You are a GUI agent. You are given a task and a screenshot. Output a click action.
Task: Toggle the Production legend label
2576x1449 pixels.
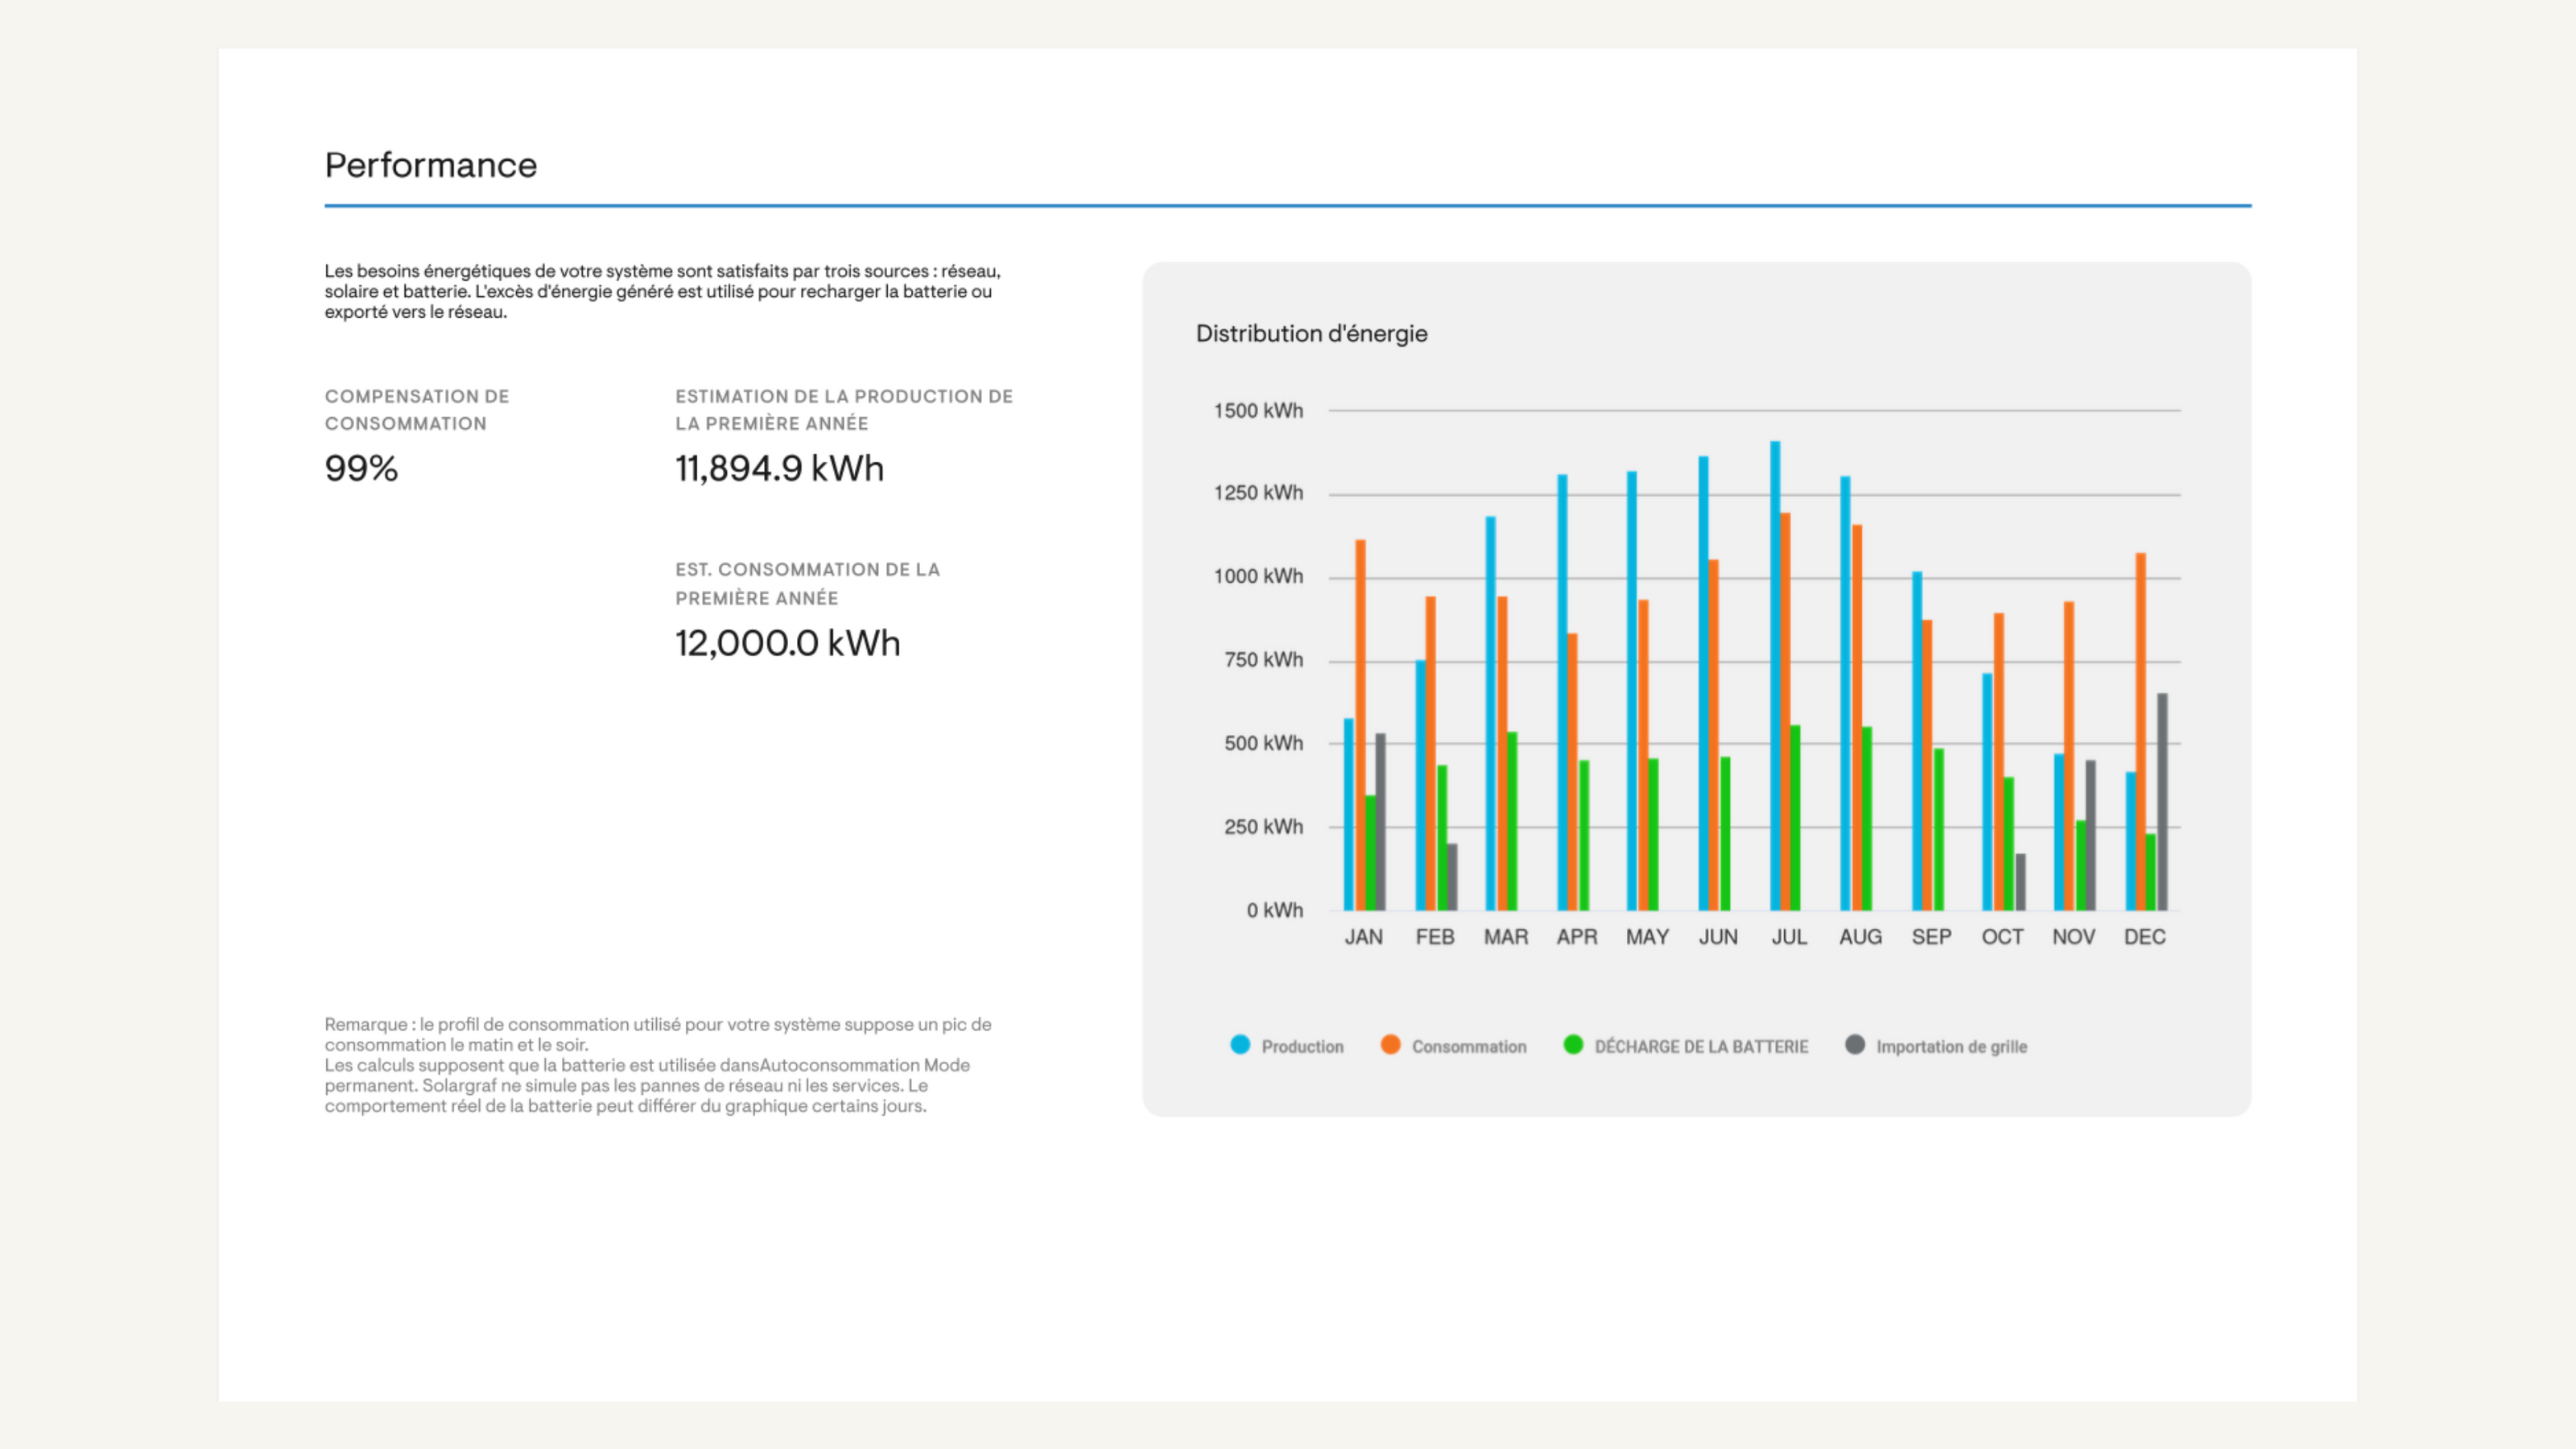(x=1302, y=1047)
